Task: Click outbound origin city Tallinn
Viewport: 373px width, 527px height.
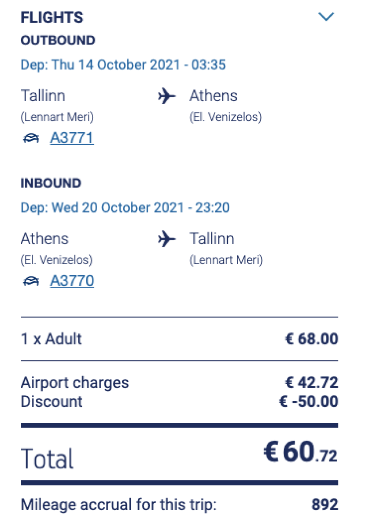Action: 43,96
